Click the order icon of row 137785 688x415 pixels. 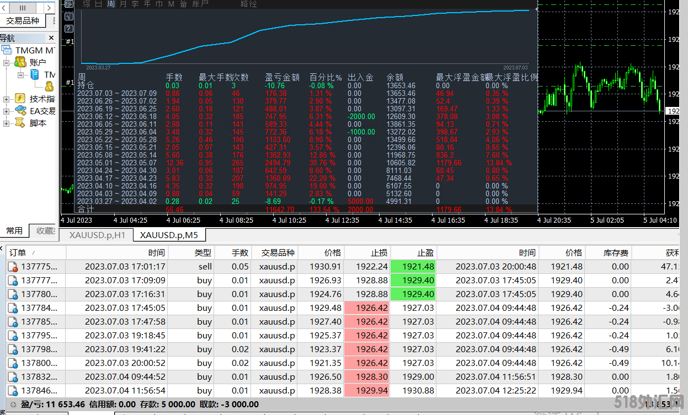coord(13,322)
